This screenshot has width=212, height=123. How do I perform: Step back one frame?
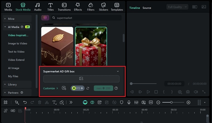(x=132, y=92)
